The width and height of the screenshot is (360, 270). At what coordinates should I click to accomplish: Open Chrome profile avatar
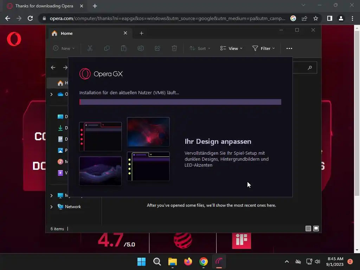point(341,18)
